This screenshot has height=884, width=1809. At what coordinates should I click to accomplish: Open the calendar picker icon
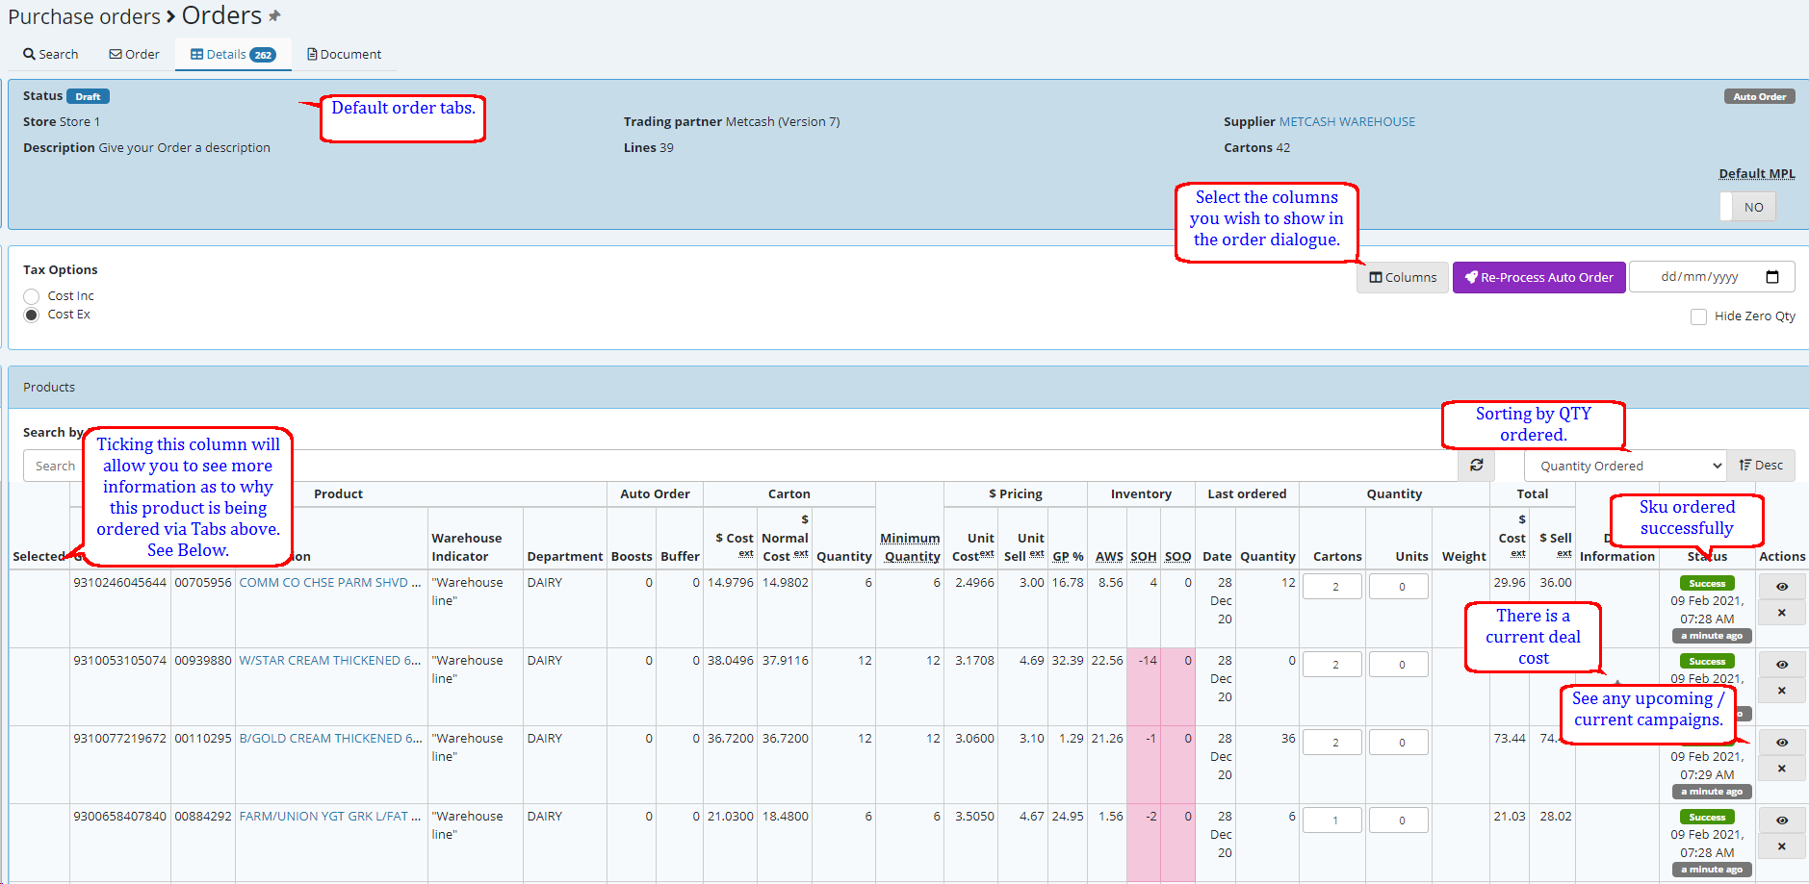coord(1772,277)
